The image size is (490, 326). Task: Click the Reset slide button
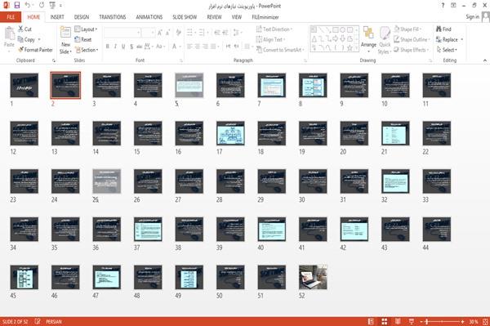(83, 39)
